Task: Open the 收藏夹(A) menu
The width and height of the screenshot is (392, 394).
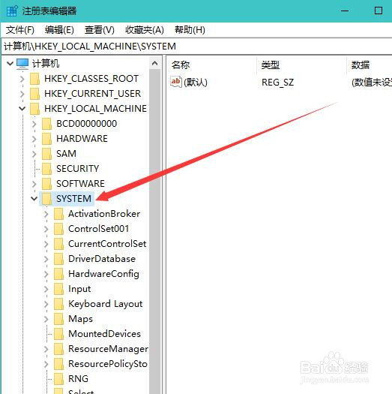Action: (145, 30)
